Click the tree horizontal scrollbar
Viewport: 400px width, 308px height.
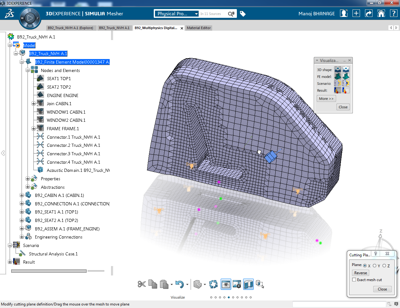[x=49, y=271]
